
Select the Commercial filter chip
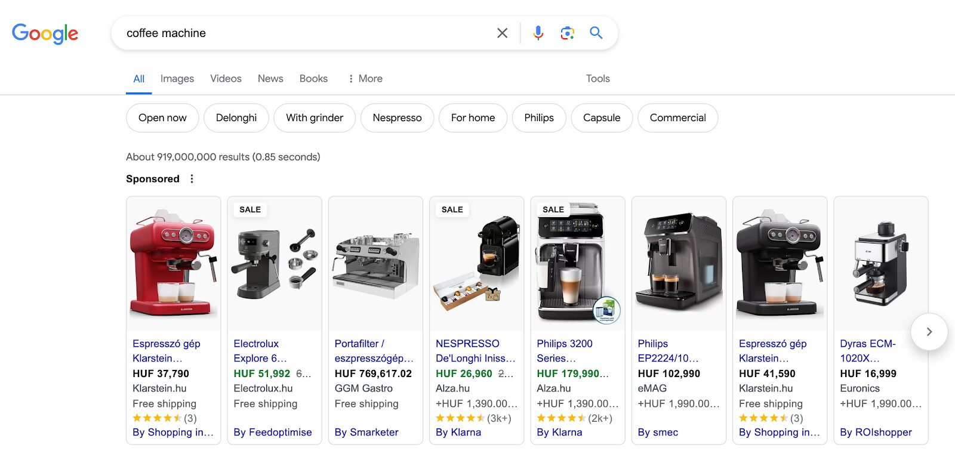pyautogui.click(x=677, y=118)
